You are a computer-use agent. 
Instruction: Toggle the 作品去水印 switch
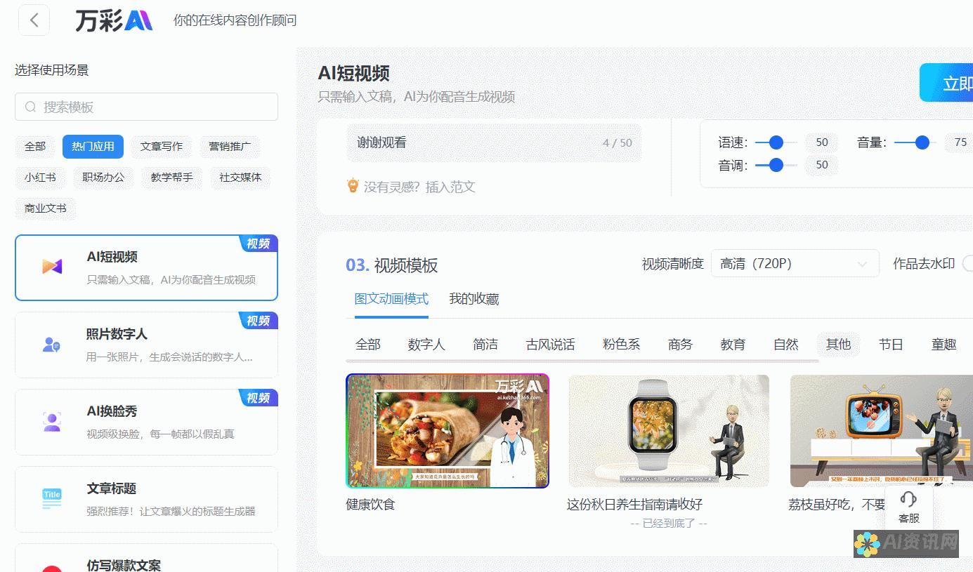968,263
